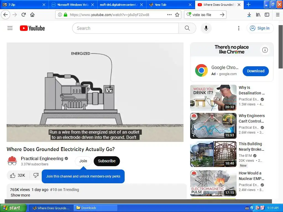The height and width of the screenshot is (212, 283).
Task: Close the Where Does Grounded tab
Action: 239,5
